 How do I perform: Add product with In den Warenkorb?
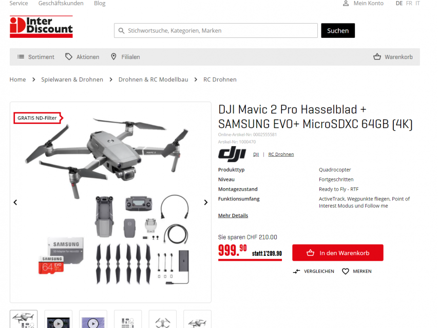point(338,253)
